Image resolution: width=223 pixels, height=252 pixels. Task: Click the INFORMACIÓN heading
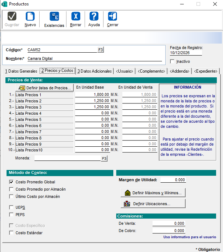[187, 87]
